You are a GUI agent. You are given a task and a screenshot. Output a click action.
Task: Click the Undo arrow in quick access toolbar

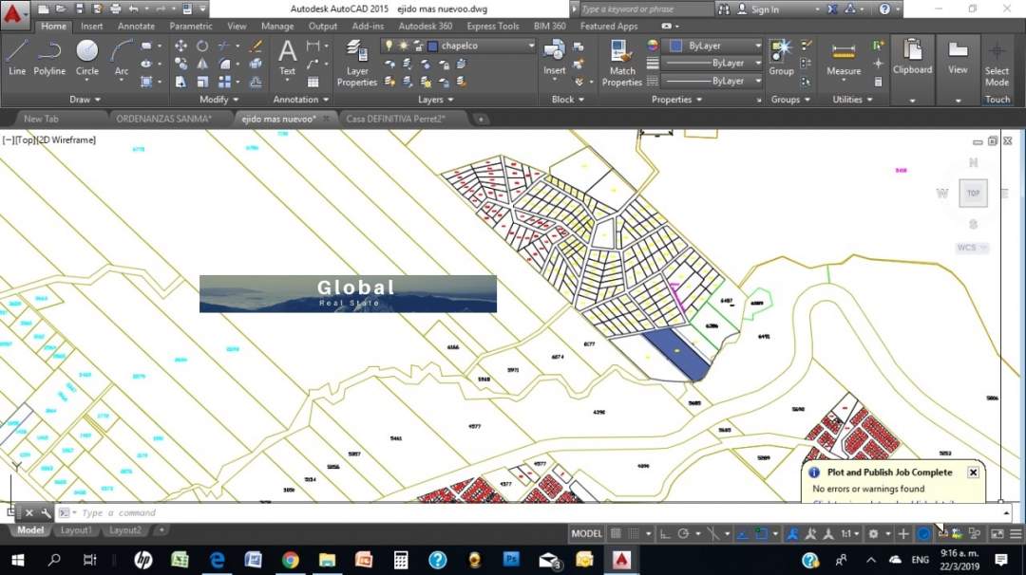tap(134, 9)
